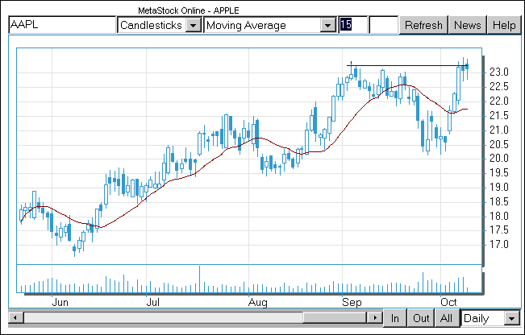The image size is (525, 335).
Task: Open the News button
Action: point(468,25)
